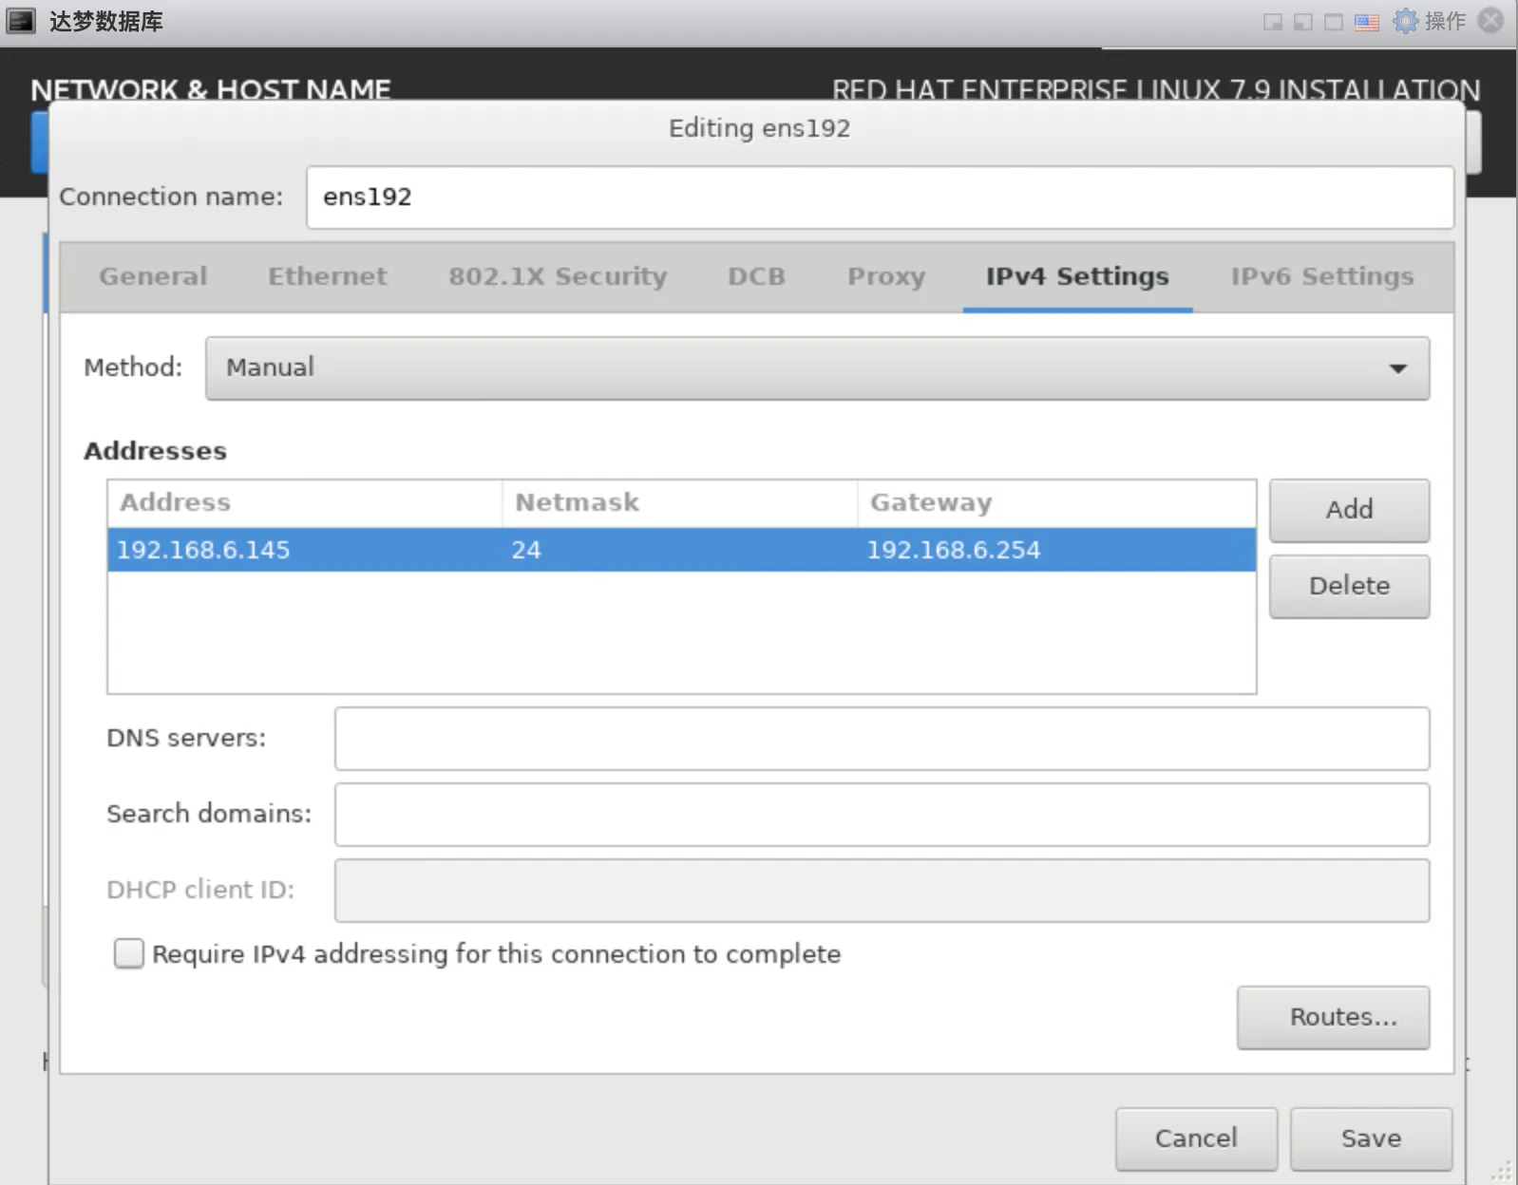This screenshot has height=1185, width=1518.
Task: Go to the 802.1X Security tab
Action: click(558, 276)
